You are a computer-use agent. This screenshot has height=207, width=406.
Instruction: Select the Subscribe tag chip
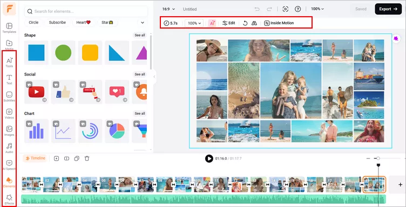click(57, 23)
